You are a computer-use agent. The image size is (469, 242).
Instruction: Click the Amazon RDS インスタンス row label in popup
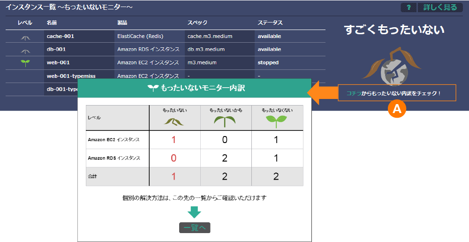pos(114,158)
